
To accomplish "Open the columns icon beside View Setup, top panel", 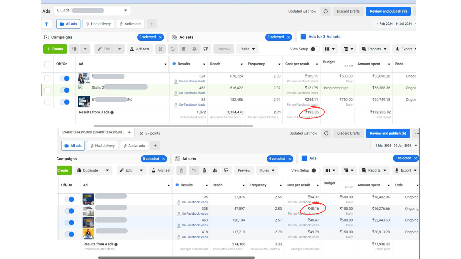I will pyautogui.click(x=330, y=49).
